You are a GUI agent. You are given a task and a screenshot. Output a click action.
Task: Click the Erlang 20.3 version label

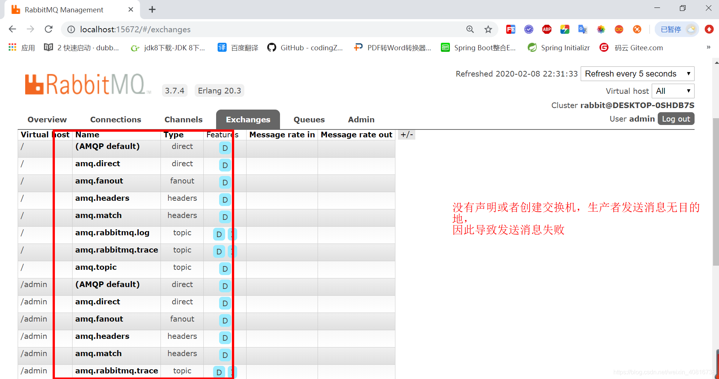[x=219, y=90]
